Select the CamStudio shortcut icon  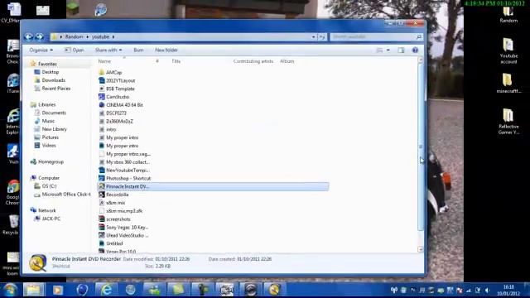[x=101, y=97]
